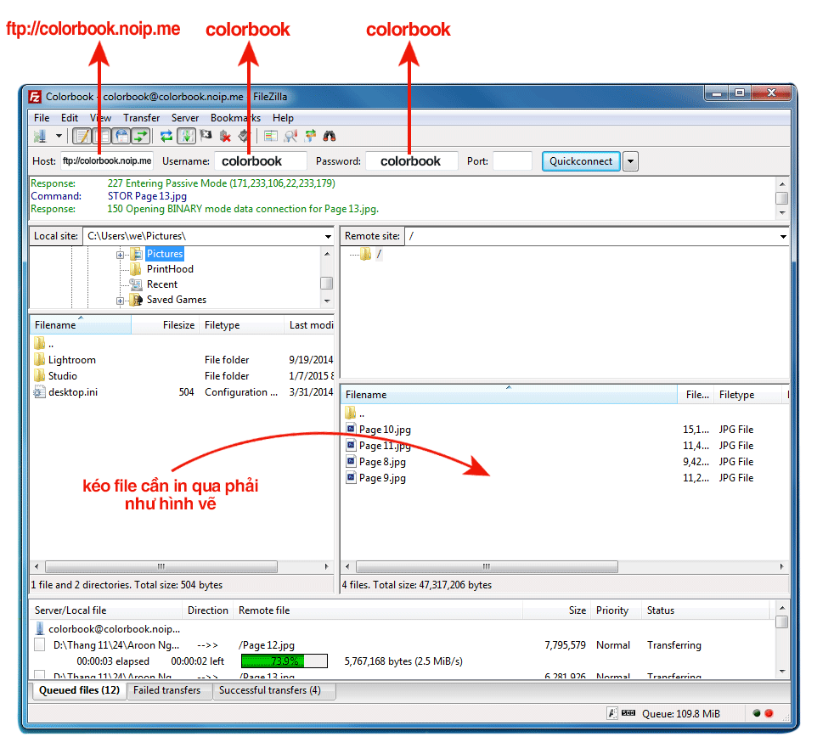Click the 73.9% transfer progress bar
The height and width of the screenshot is (748, 834).
284,661
